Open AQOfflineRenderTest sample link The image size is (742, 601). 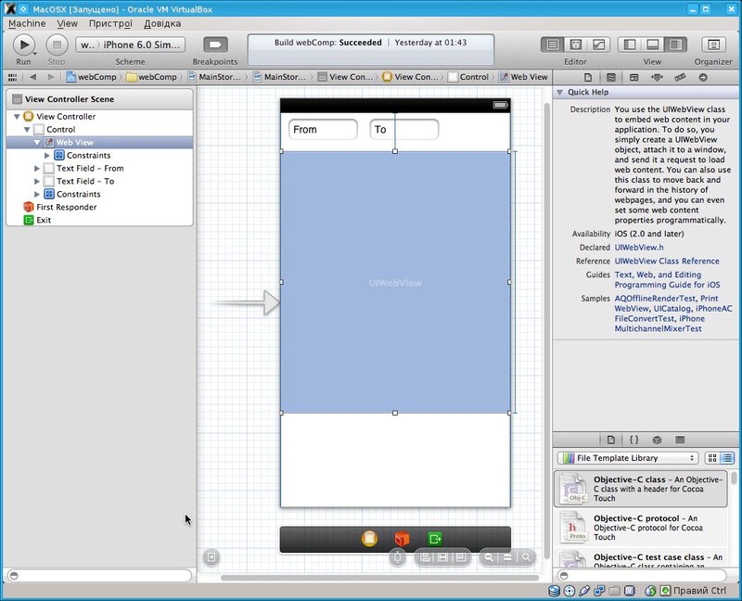point(655,299)
